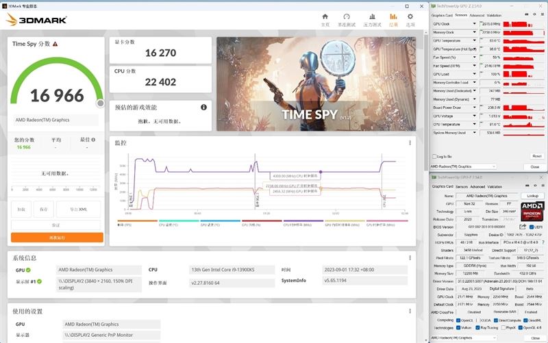The image size is (548, 343).
Task: Open the monitoring panel three-dot menu
Action: click(x=410, y=143)
